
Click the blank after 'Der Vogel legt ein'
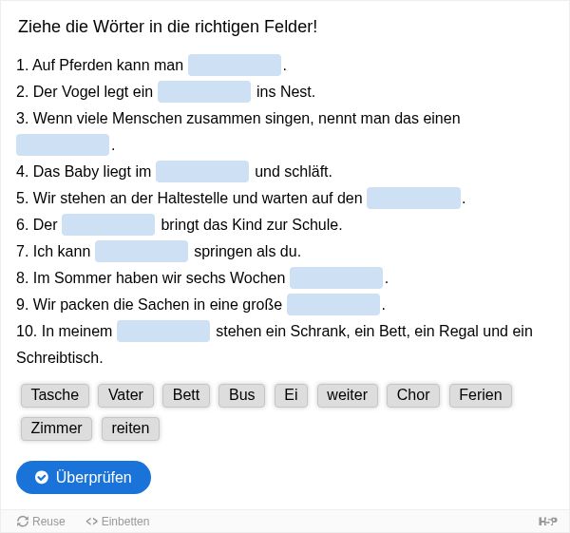(x=204, y=91)
